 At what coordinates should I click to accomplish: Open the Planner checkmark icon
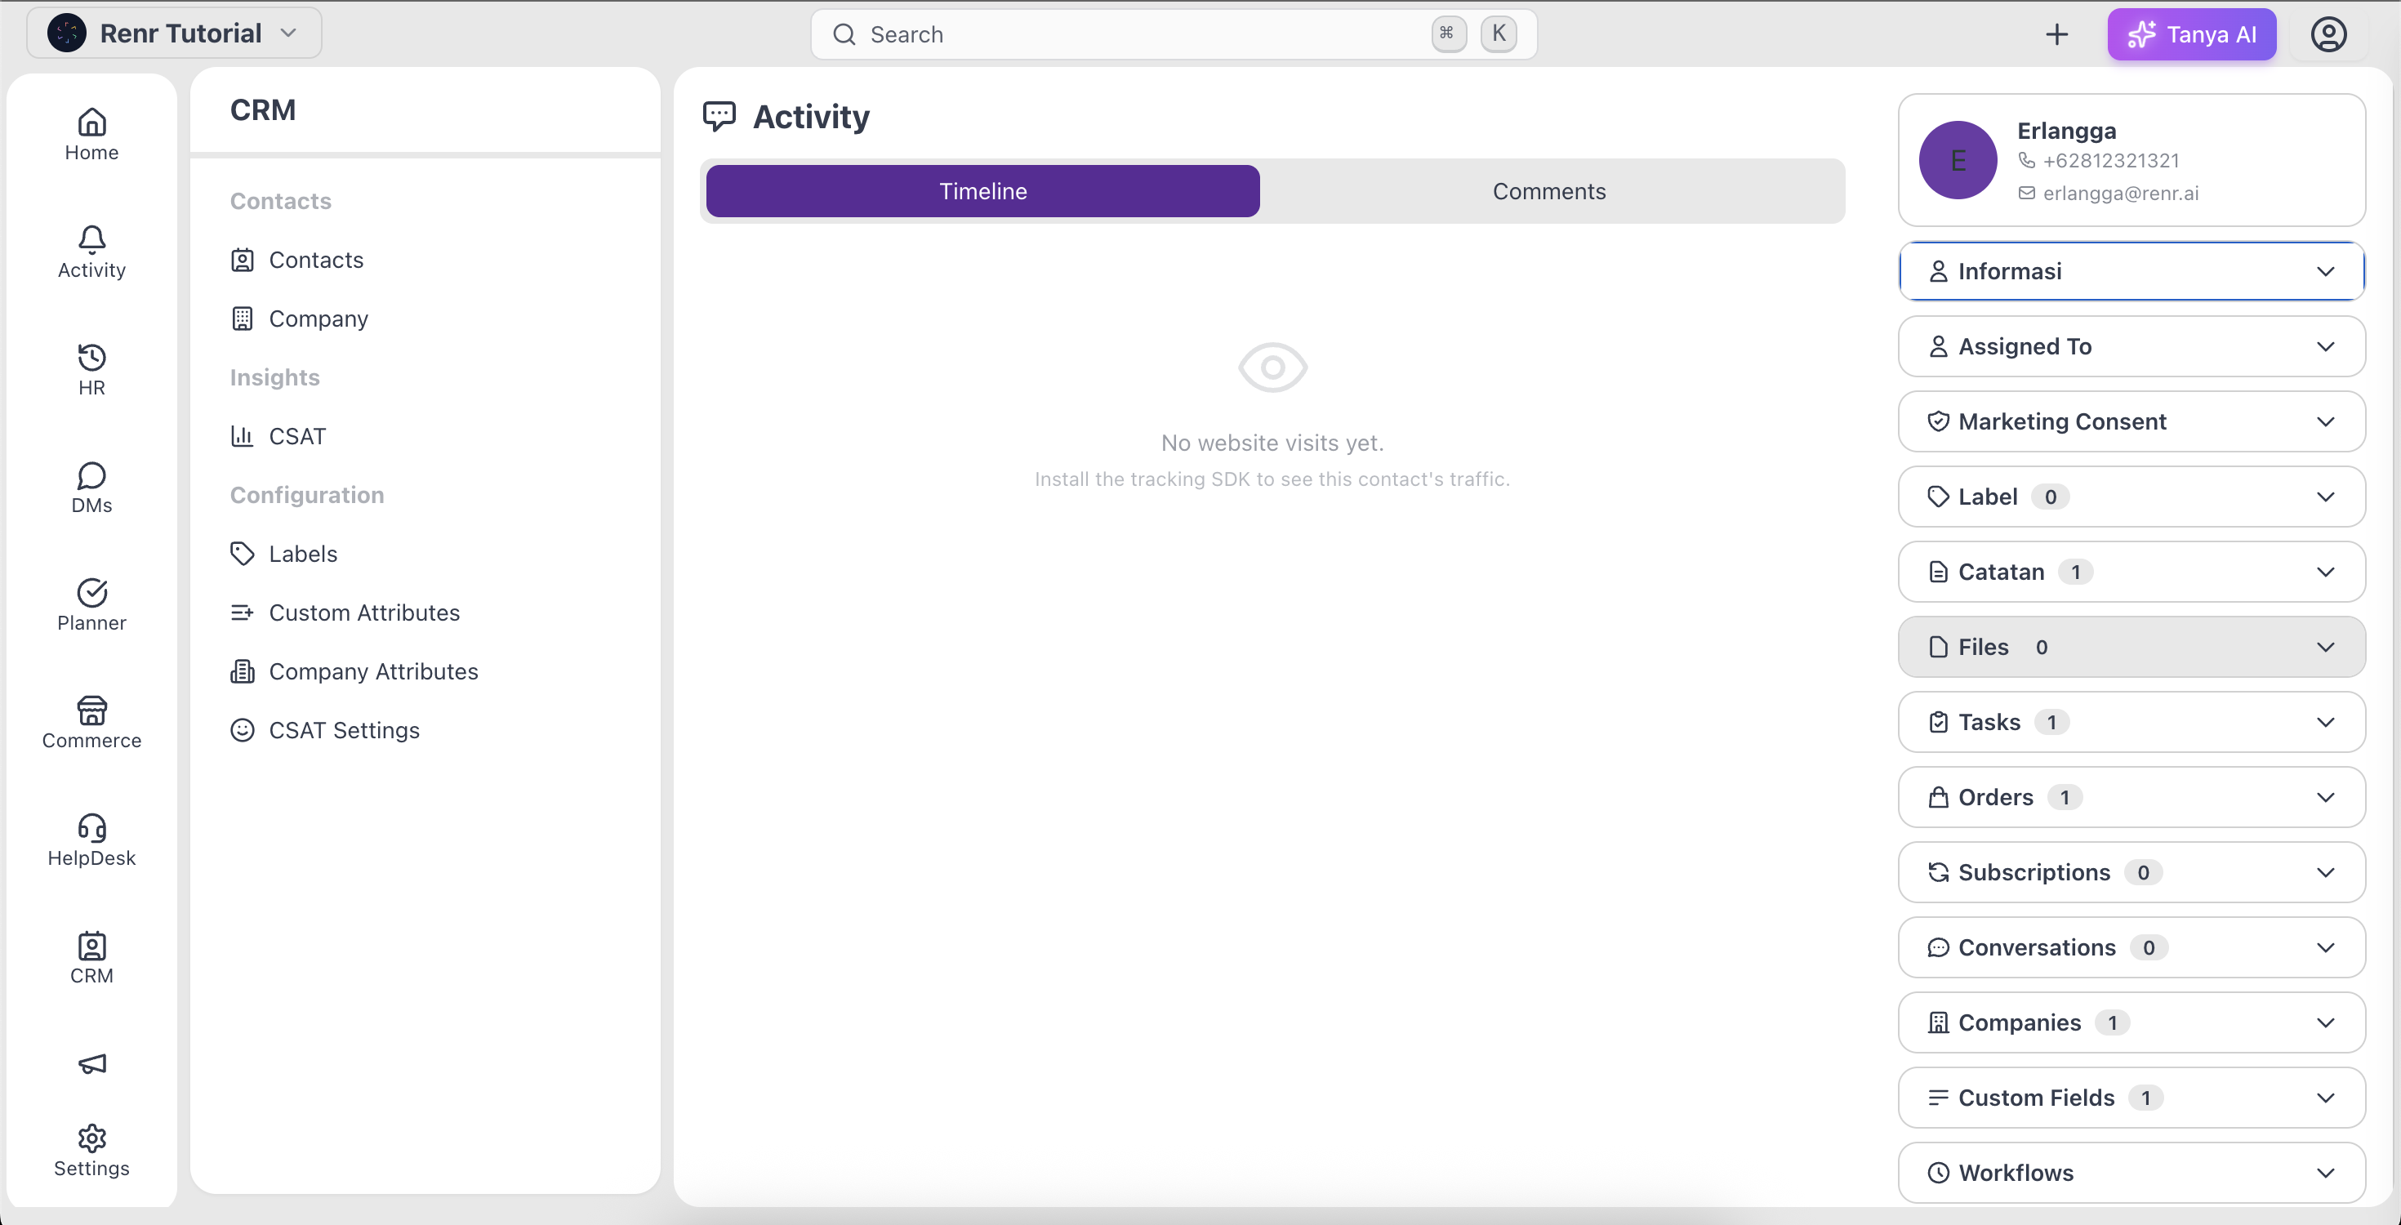pos(91,593)
